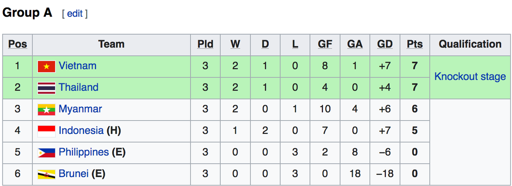Click the Vietnam flag icon
This screenshot has height=186, width=512.
click(x=47, y=67)
